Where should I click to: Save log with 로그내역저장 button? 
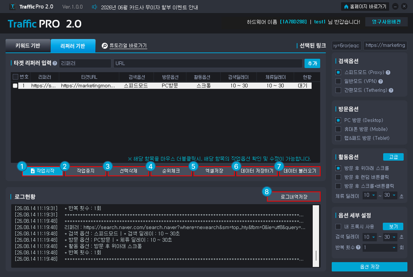pyautogui.click(x=294, y=197)
